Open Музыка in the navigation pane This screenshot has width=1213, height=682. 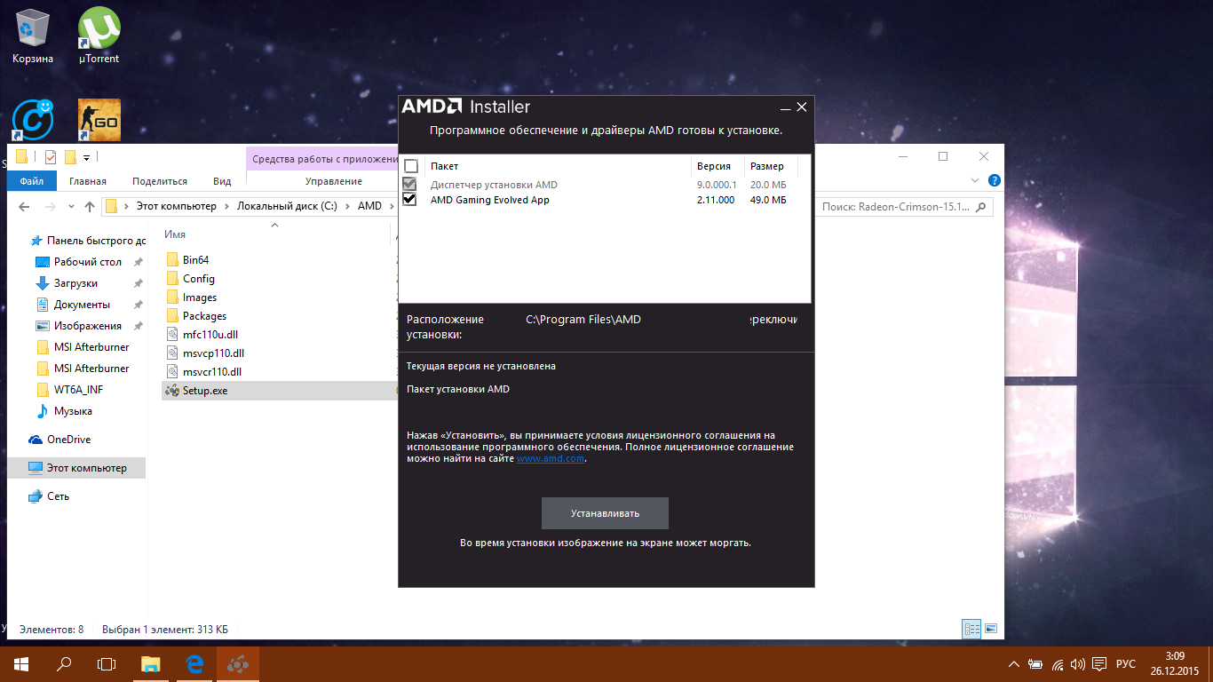click(73, 411)
